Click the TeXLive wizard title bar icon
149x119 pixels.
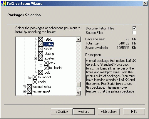[x=4, y=4]
